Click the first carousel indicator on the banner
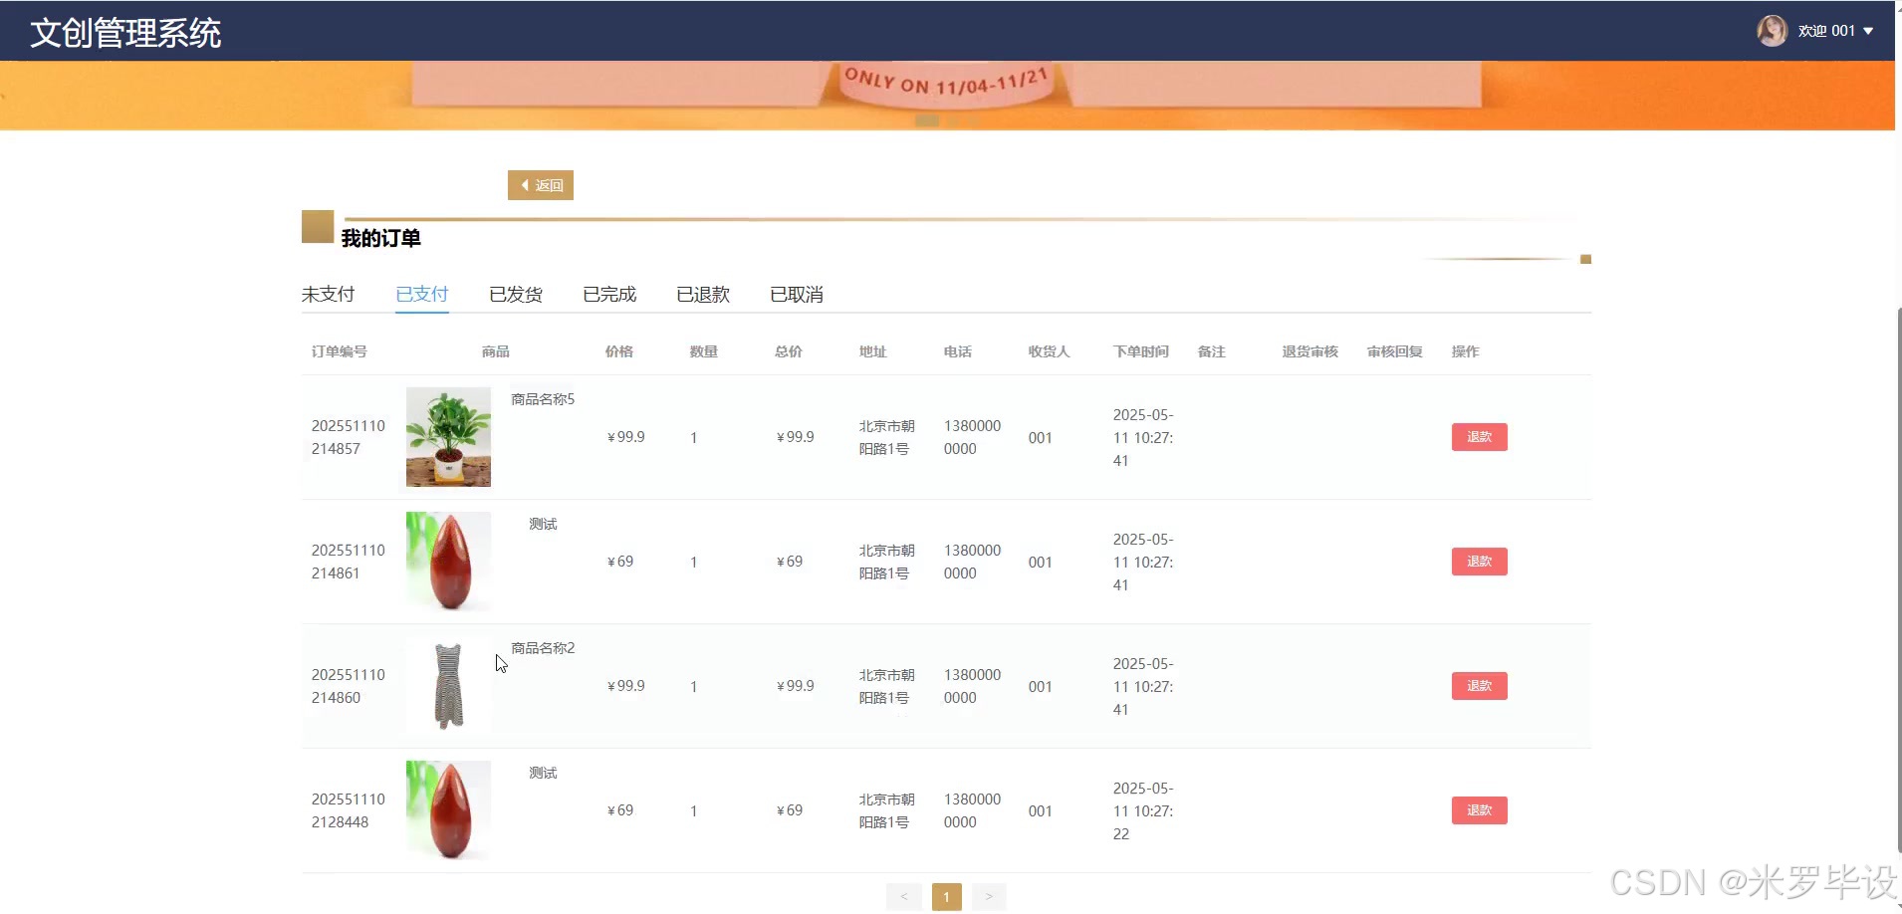 (x=927, y=120)
